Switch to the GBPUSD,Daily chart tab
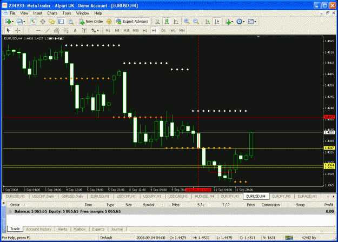Viewport: 338px width, 242px height. pos(72,197)
